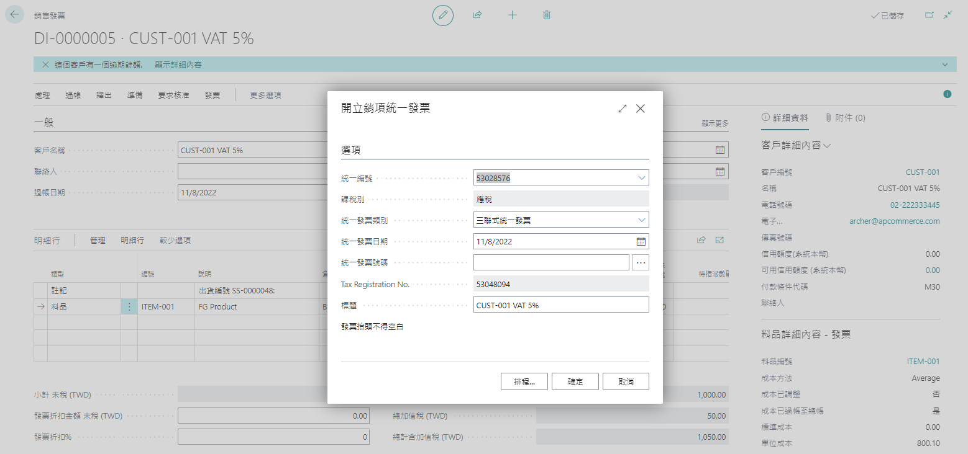The image size is (968, 454).
Task: Switch to the 詳細資料 tab
Action: [x=785, y=117]
